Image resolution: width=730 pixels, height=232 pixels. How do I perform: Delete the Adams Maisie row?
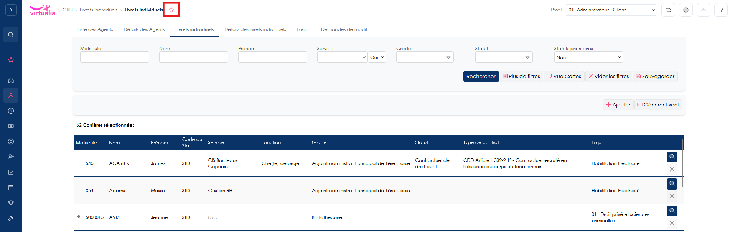click(x=672, y=196)
